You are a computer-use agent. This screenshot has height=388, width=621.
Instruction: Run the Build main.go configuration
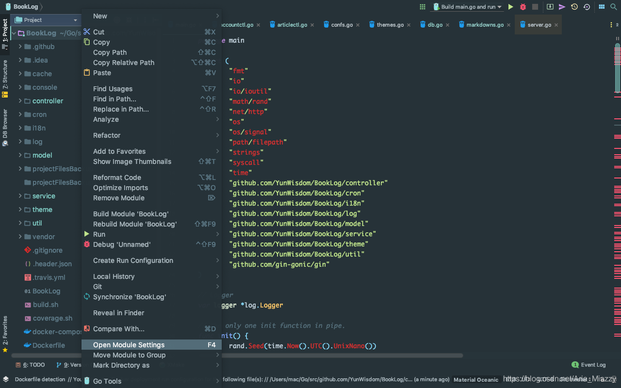point(510,7)
